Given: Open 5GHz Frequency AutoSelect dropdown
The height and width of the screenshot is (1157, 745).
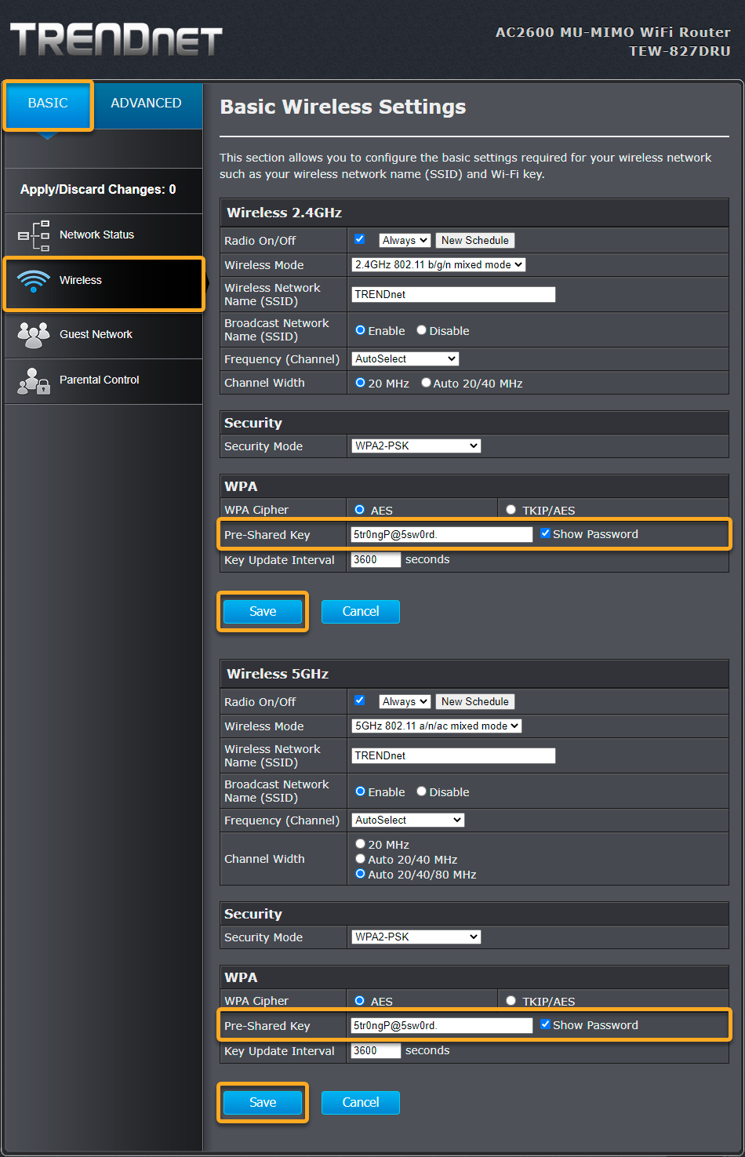Looking at the screenshot, I should (408, 820).
